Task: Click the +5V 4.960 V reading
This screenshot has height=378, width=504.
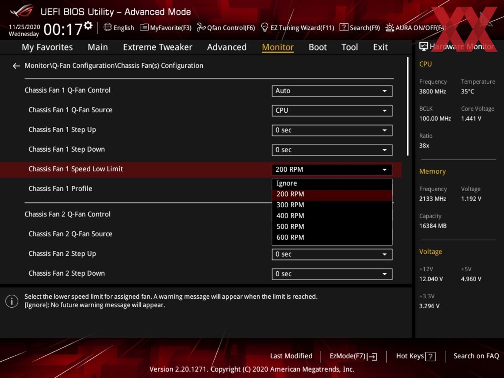Action: click(x=471, y=279)
